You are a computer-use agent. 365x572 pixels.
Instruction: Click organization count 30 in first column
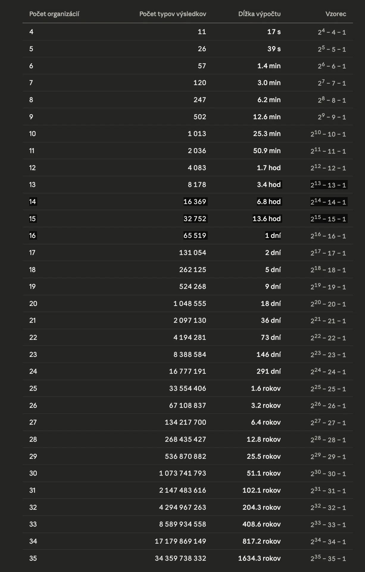coord(33,473)
